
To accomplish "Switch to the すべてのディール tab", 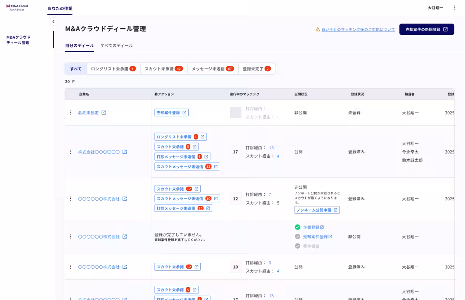I will [117, 45].
